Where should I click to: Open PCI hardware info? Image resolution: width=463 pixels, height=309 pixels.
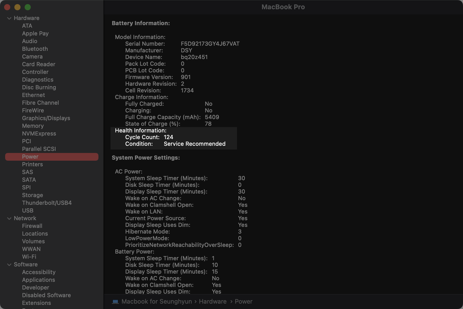[x=26, y=141]
